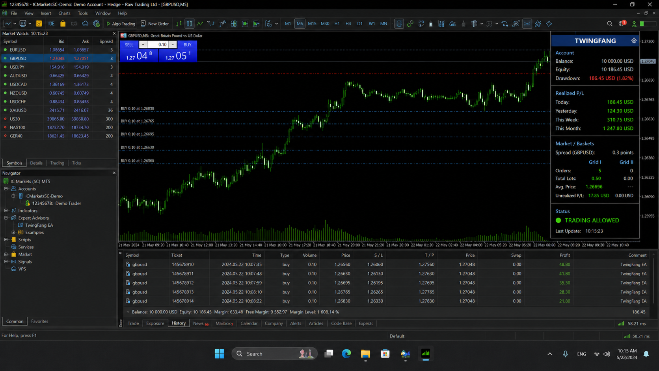Switch chart to M1 timeframe
Image resolution: width=659 pixels, height=371 pixels.
(x=288, y=24)
